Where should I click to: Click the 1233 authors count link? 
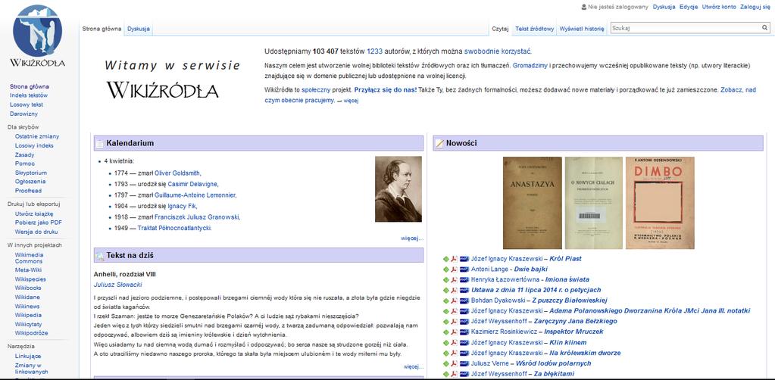(x=375, y=51)
